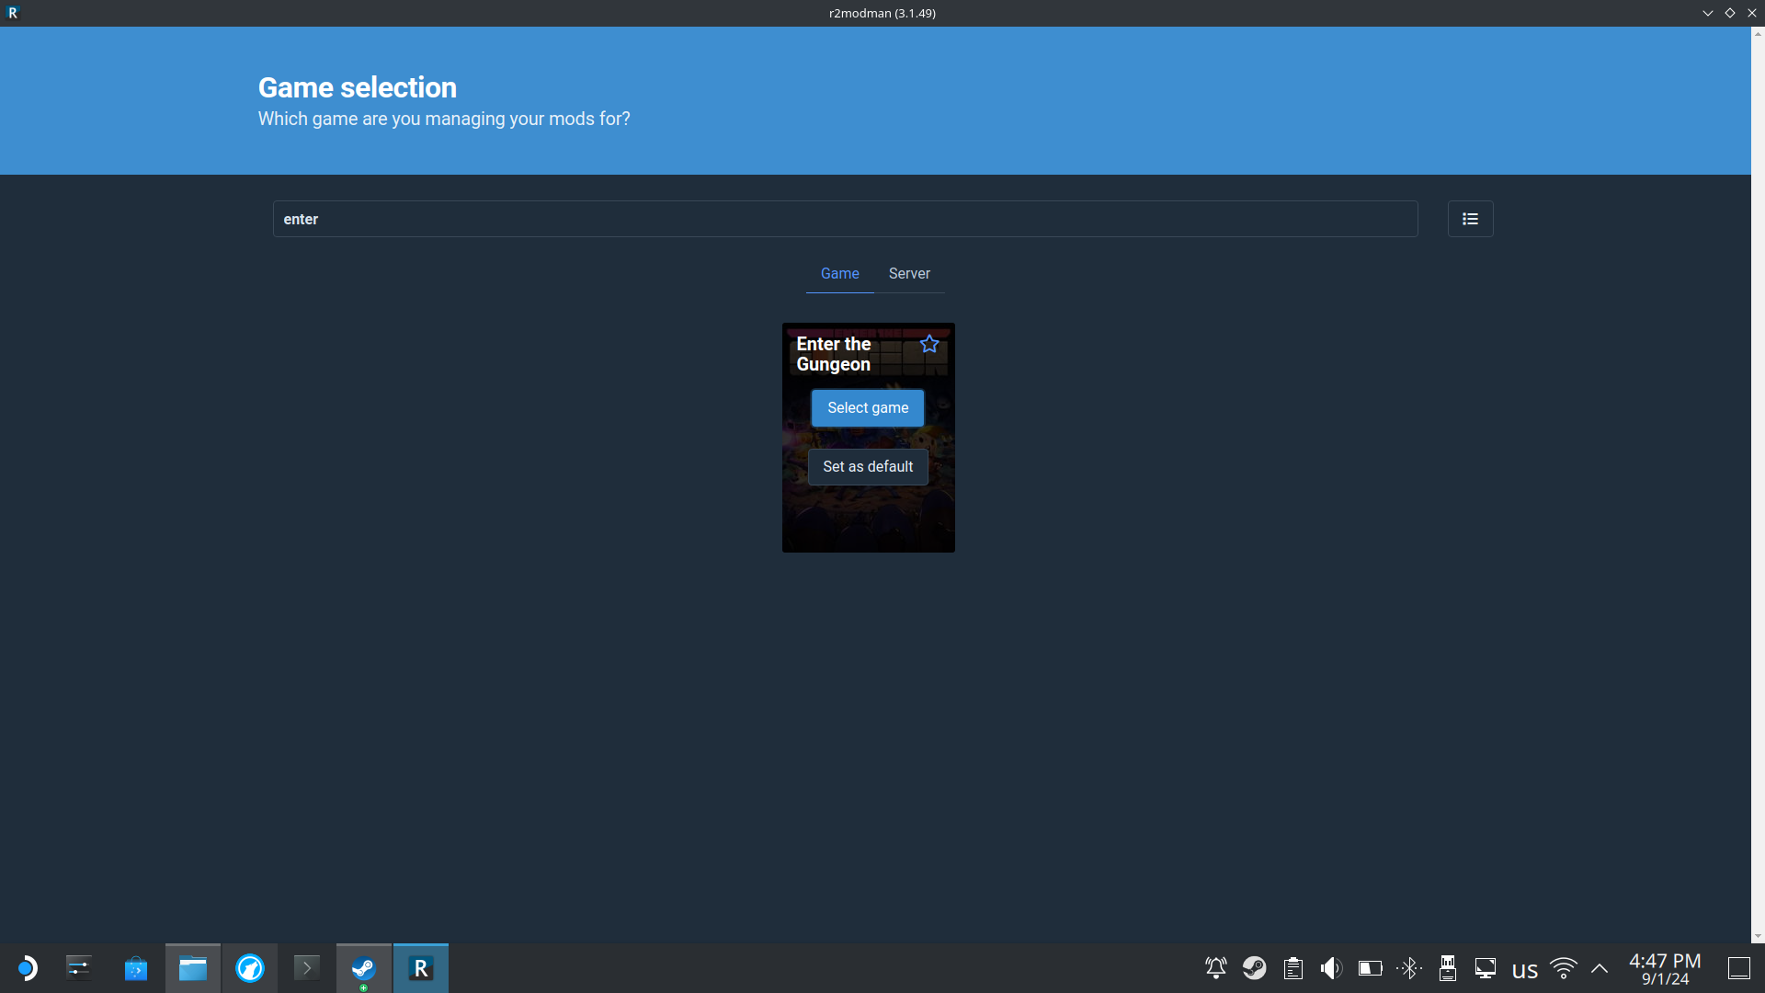Screen dimensions: 1765x993
Task: Click the scroll up arrow on the scrollbar
Action: (x=1758, y=33)
